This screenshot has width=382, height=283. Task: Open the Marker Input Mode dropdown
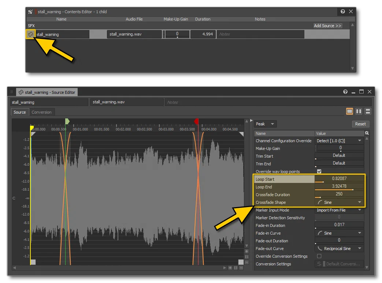(339, 210)
